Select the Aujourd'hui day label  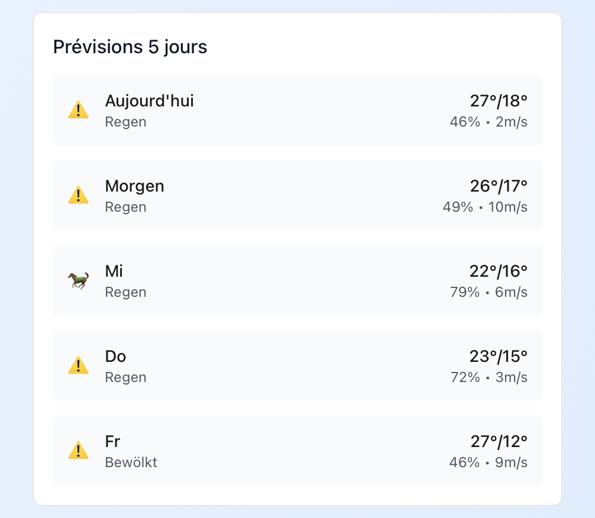click(x=149, y=101)
